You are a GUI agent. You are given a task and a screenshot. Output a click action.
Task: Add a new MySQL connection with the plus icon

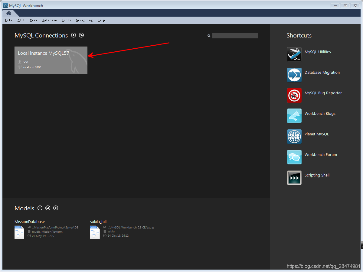coord(74,35)
